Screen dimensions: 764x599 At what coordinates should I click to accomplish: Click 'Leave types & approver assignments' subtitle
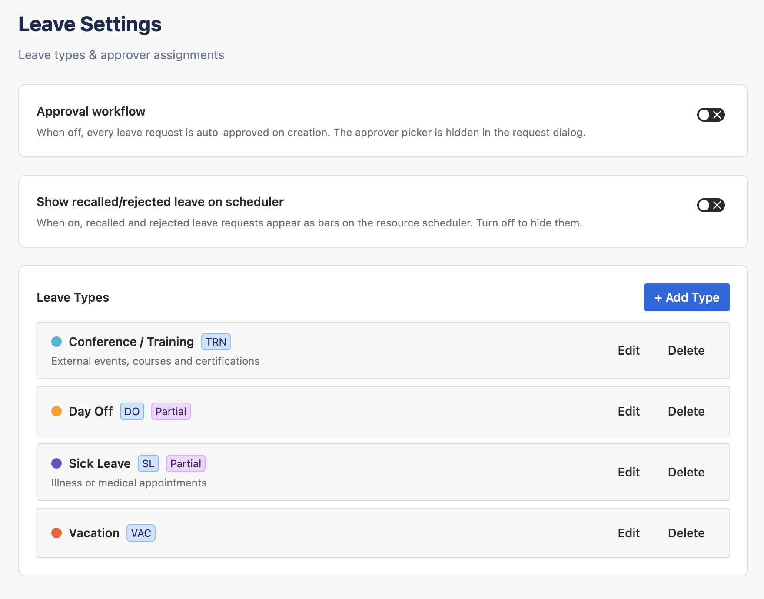(x=121, y=55)
